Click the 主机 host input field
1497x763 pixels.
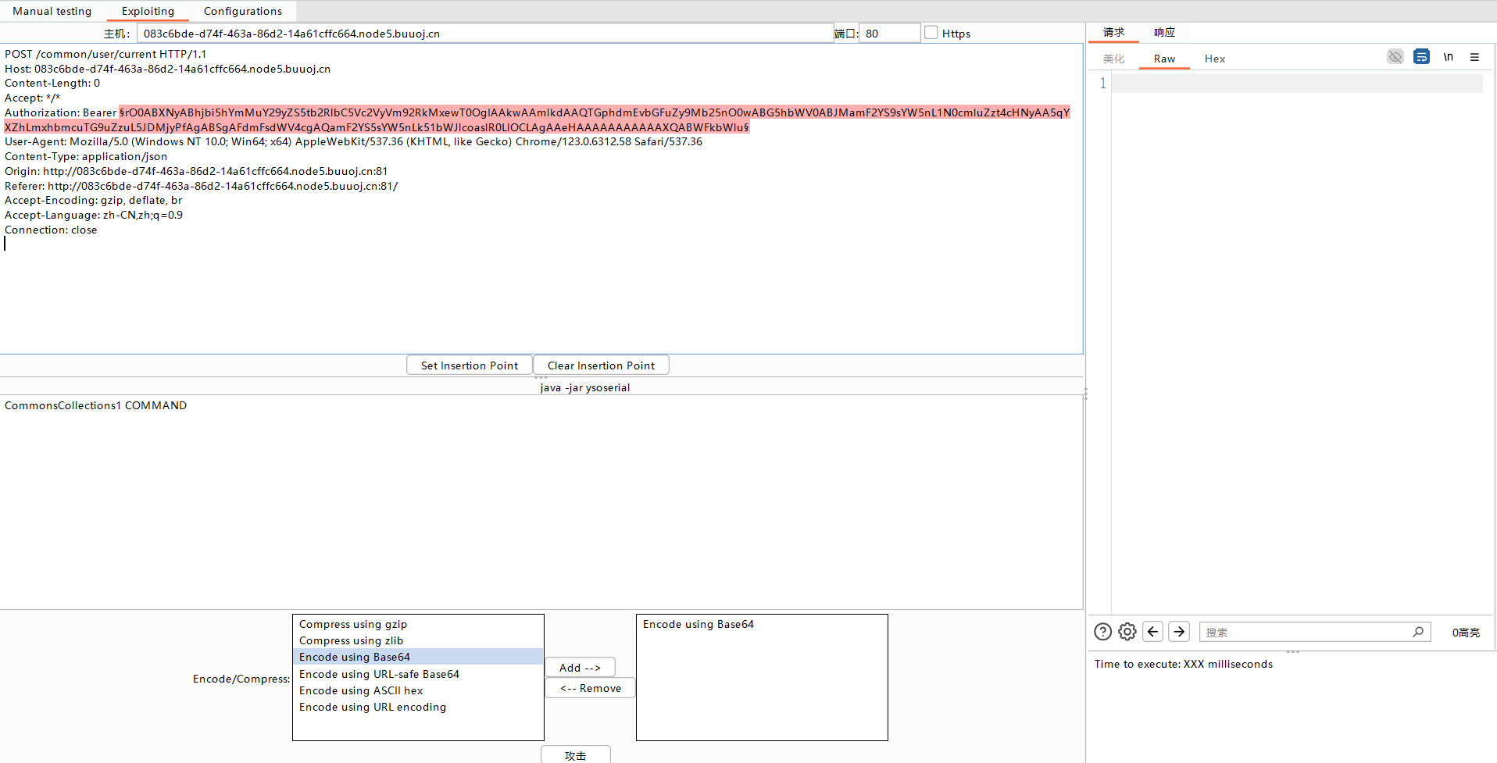click(x=484, y=34)
